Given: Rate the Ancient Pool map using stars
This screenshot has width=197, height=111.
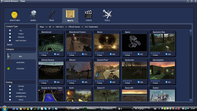Looking at the screenshot, I should tap(99, 81).
